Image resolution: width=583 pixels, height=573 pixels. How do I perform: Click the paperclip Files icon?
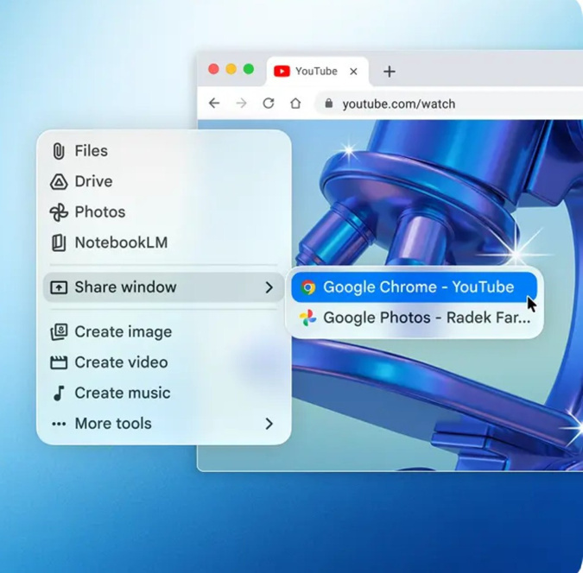[59, 151]
